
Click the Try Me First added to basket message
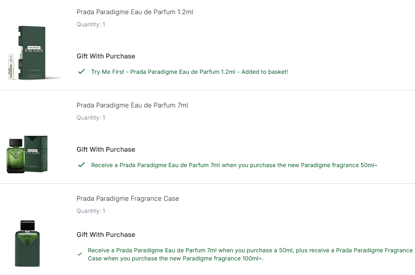coord(190,72)
